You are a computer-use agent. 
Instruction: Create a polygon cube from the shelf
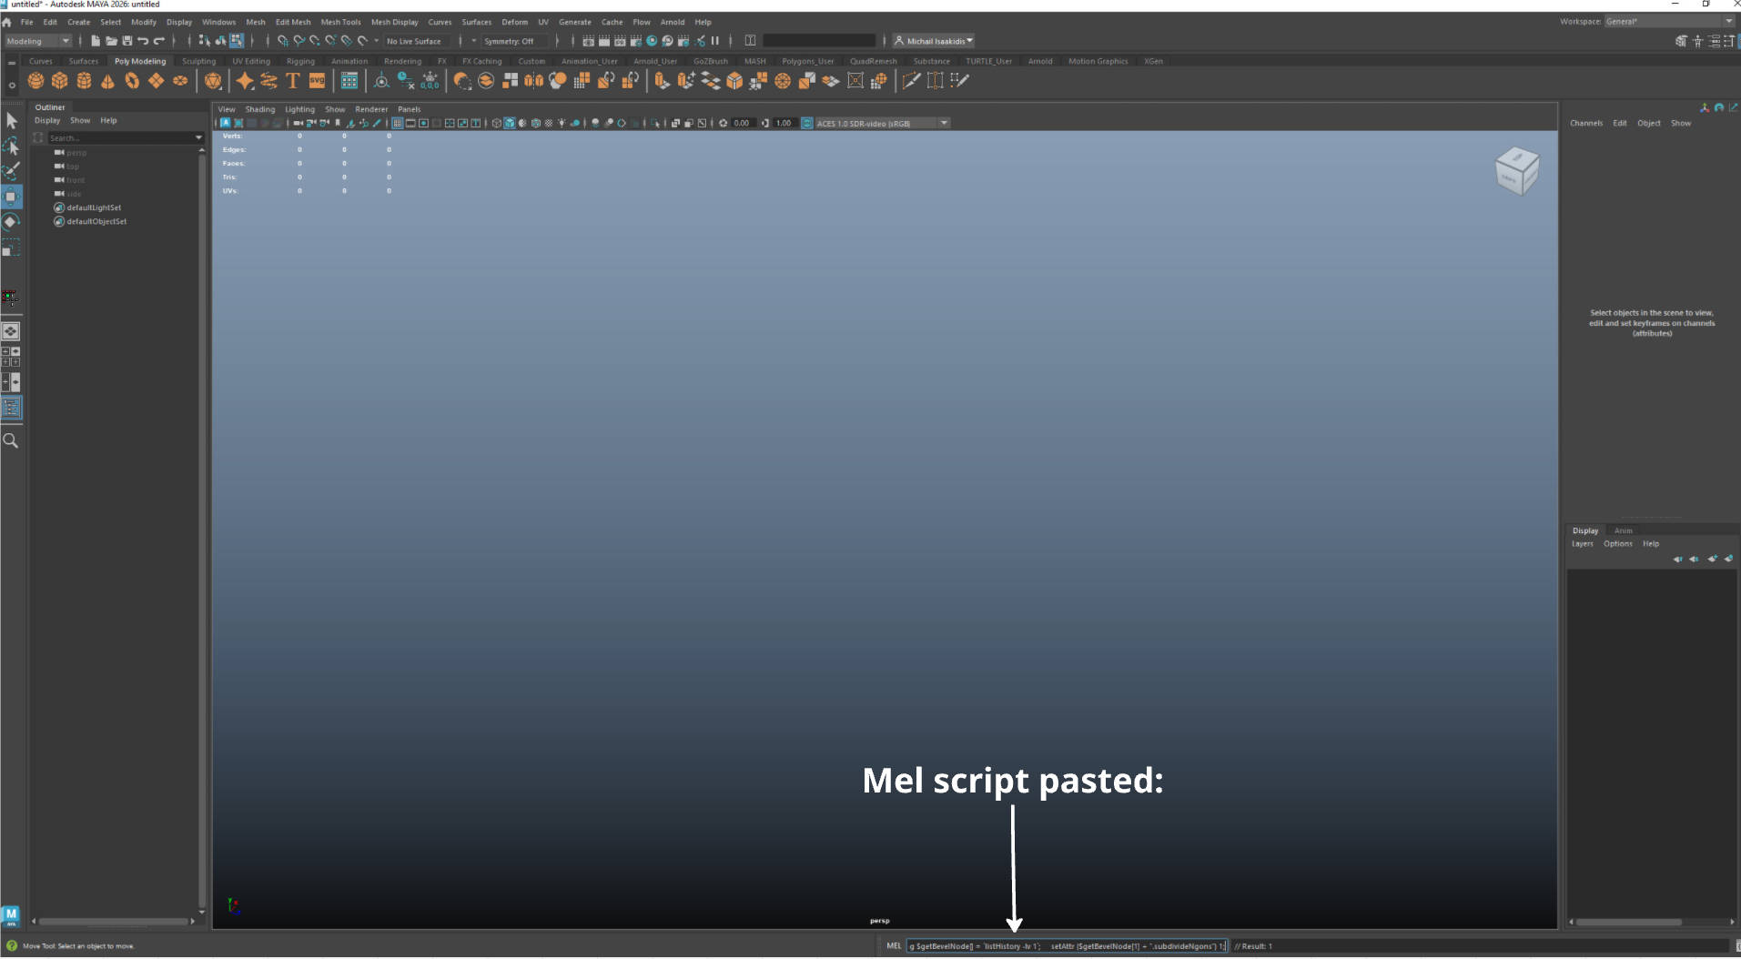(59, 81)
